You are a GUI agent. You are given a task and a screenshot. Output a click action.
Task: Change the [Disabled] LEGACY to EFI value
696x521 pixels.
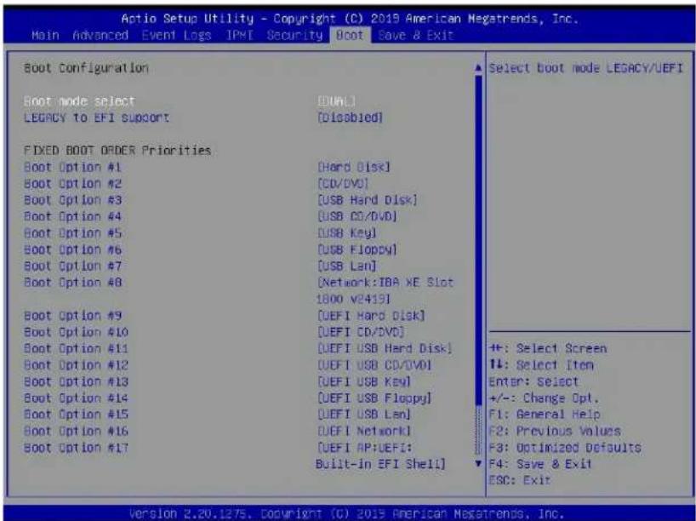pos(350,117)
